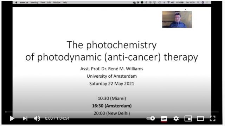Image resolution: width=225 pixels, height=126 pixels.
Task: Enable theater mode view
Action: [x=200, y=118]
